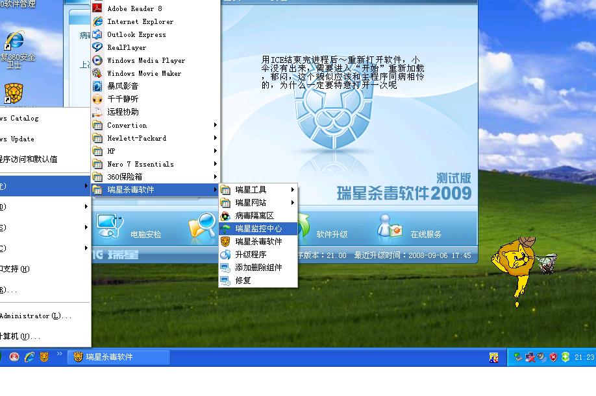Open Windows Update start menu entry

coord(45,139)
